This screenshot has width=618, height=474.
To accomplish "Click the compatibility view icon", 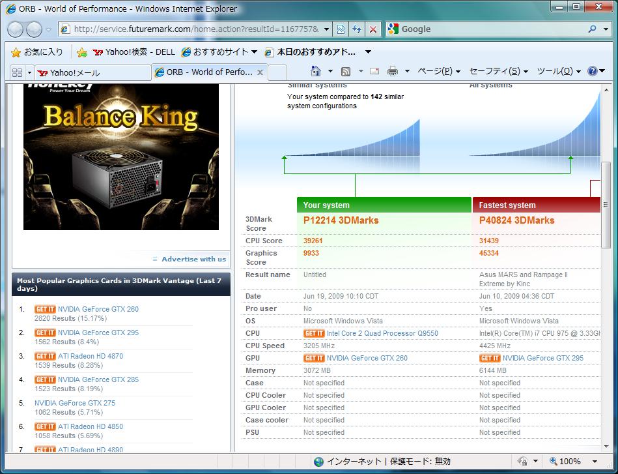I will [x=341, y=29].
